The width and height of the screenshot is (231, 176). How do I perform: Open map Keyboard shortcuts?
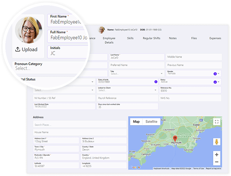tap(161, 168)
